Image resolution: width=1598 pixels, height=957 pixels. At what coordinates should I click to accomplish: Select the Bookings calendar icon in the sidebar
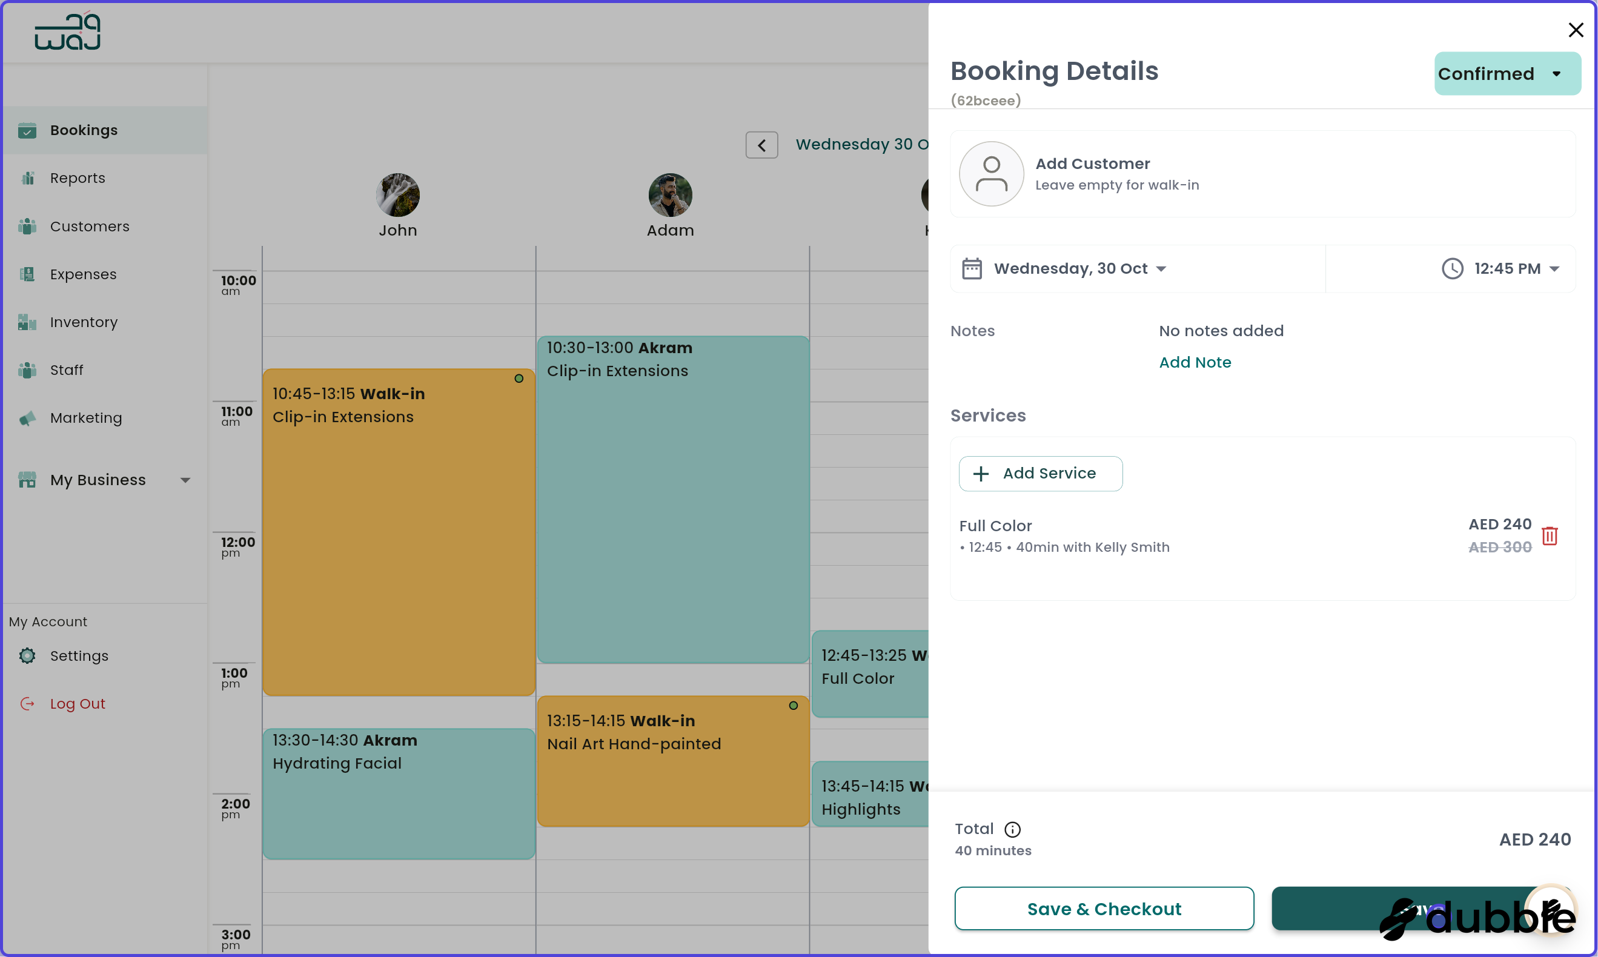[27, 130]
